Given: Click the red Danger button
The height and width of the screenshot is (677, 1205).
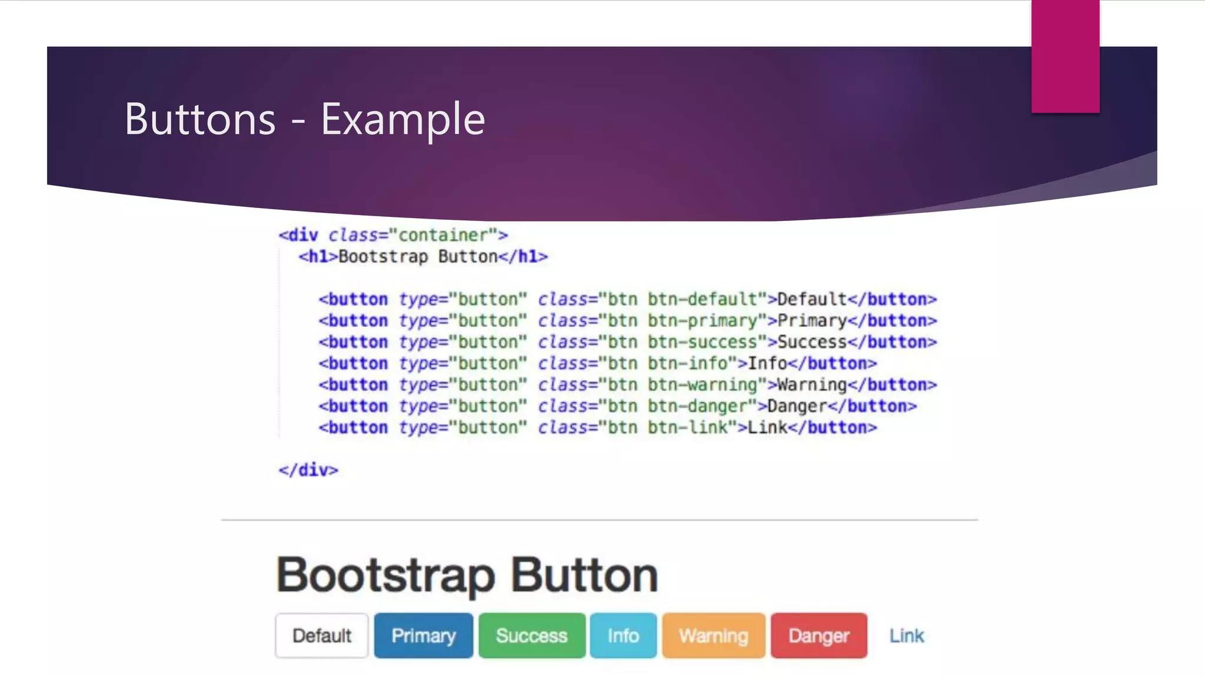Looking at the screenshot, I should pos(818,635).
